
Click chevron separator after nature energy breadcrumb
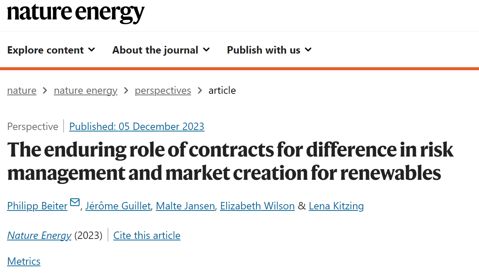126,90
